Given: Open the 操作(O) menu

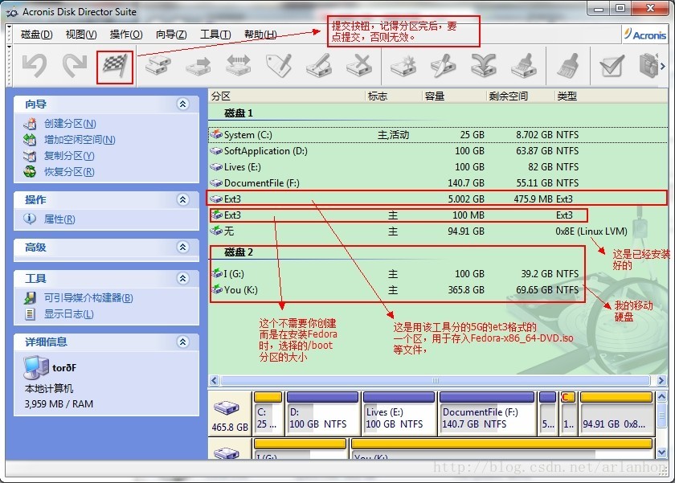Looking at the screenshot, I should point(126,35).
